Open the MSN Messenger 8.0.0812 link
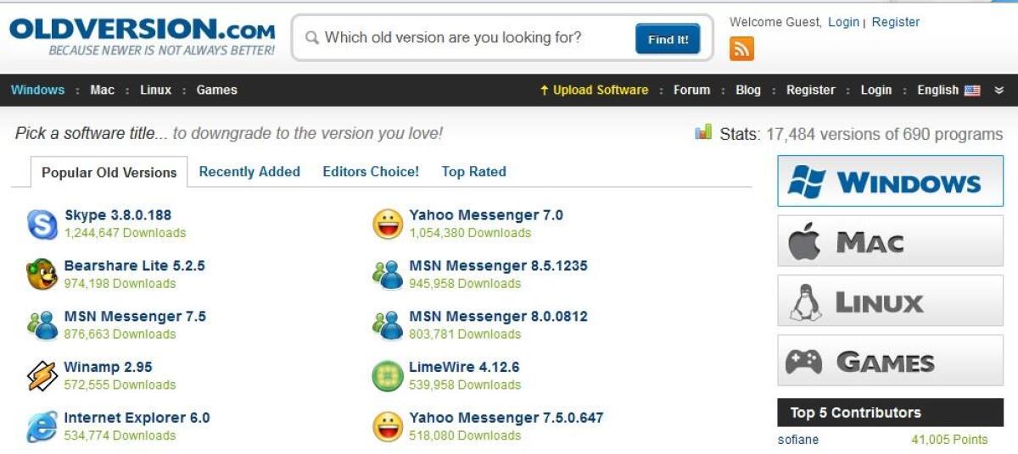 pyautogui.click(x=498, y=317)
